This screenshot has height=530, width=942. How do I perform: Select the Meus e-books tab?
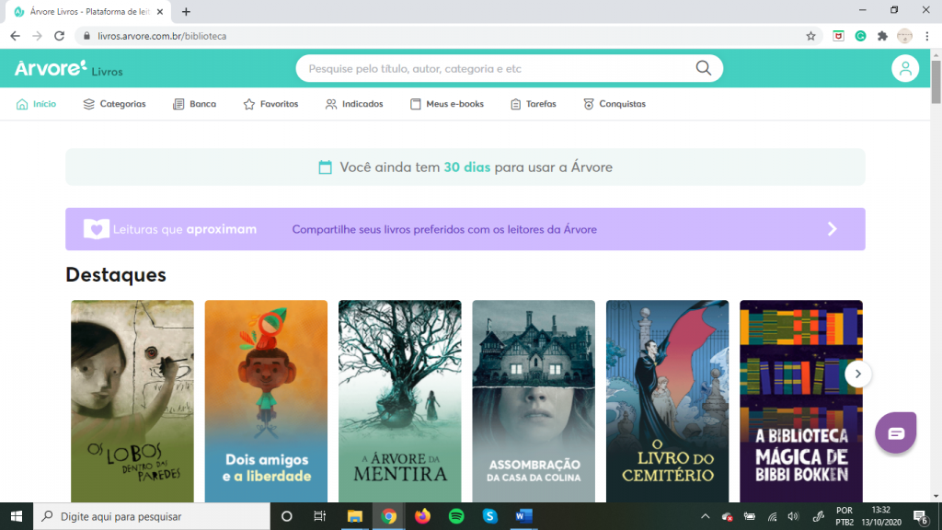click(447, 104)
